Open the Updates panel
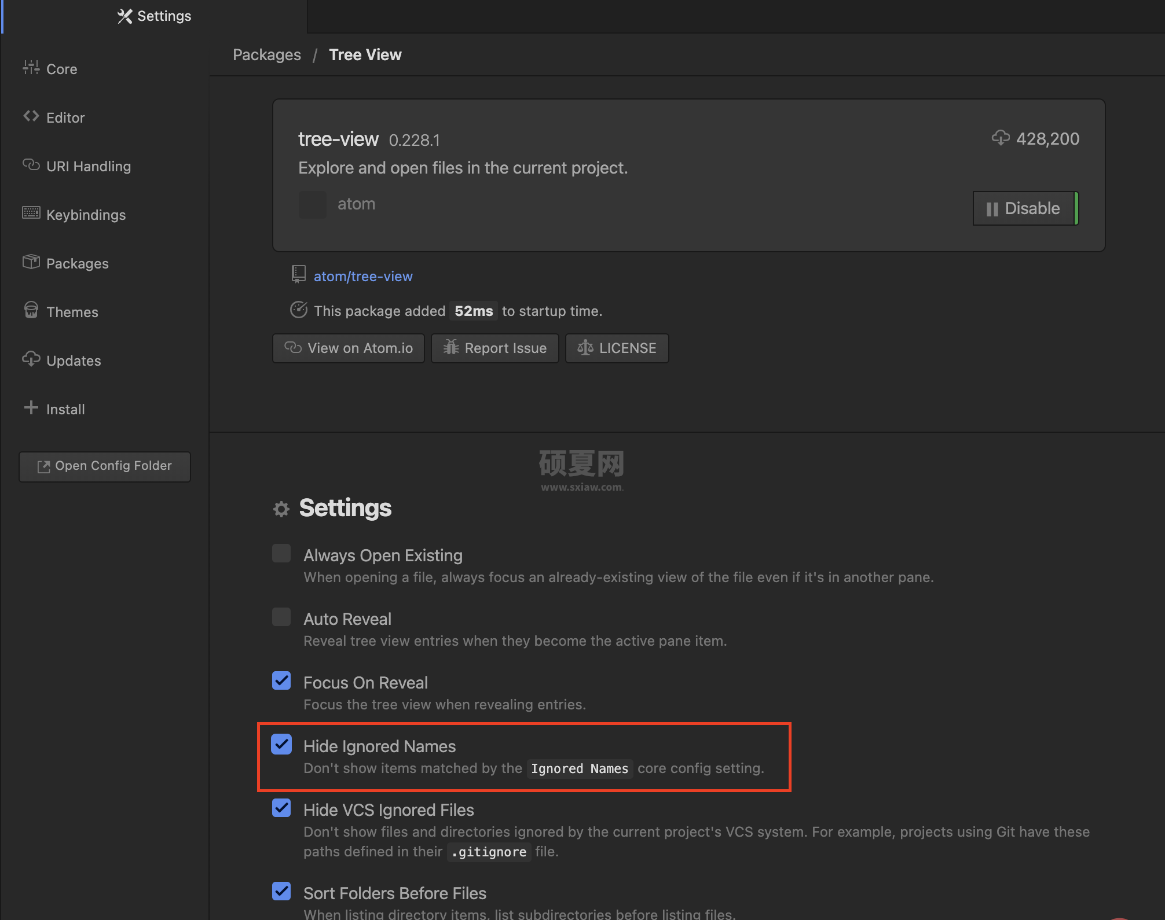The height and width of the screenshot is (920, 1165). click(74, 361)
